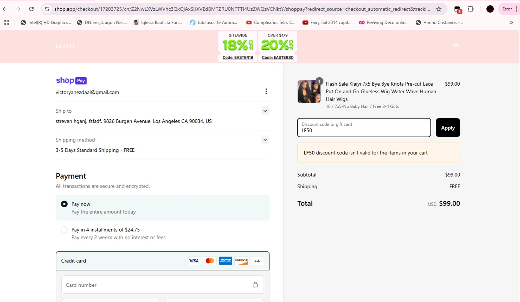Focus the Card number field
This screenshot has width=520, height=302.
(162, 285)
